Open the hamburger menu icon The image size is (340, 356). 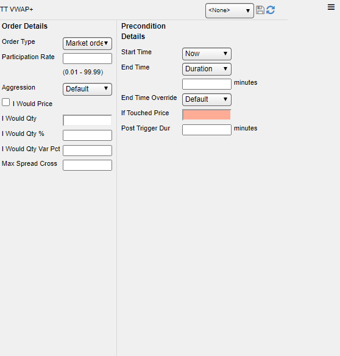click(x=331, y=7)
